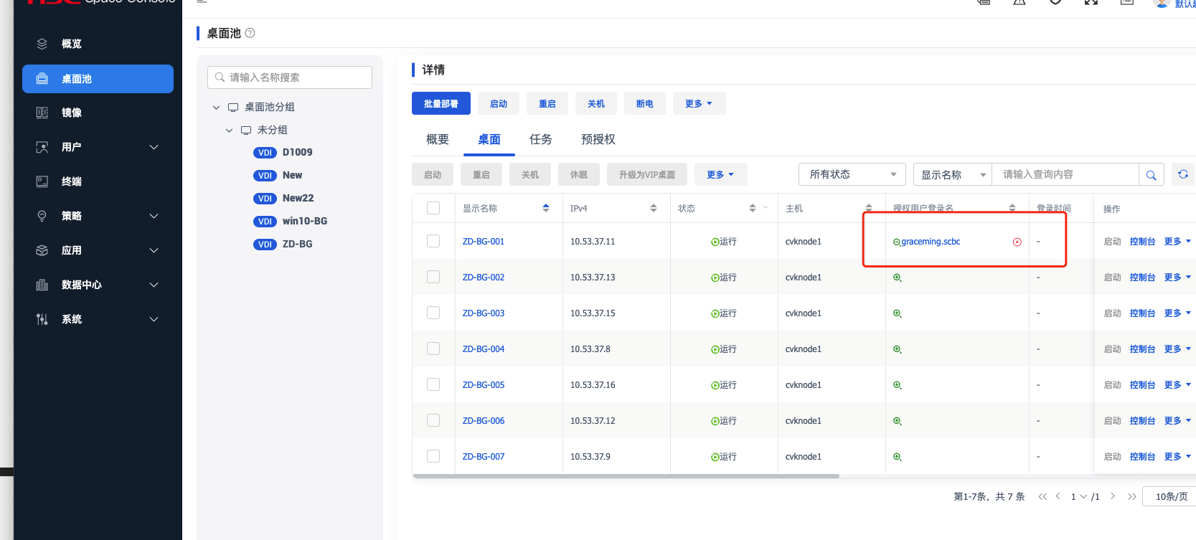Open the ZD-BG-005 desktop link

(x=483, y=385)
